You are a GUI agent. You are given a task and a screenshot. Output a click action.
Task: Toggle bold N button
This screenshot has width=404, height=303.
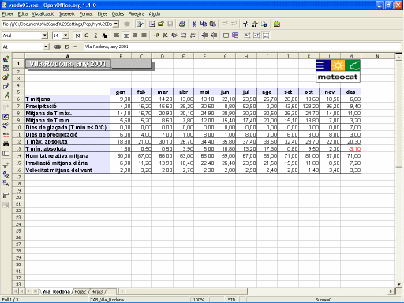77,36
